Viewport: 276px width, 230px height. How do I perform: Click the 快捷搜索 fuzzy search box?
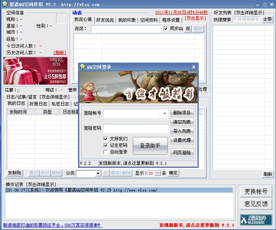247,19
